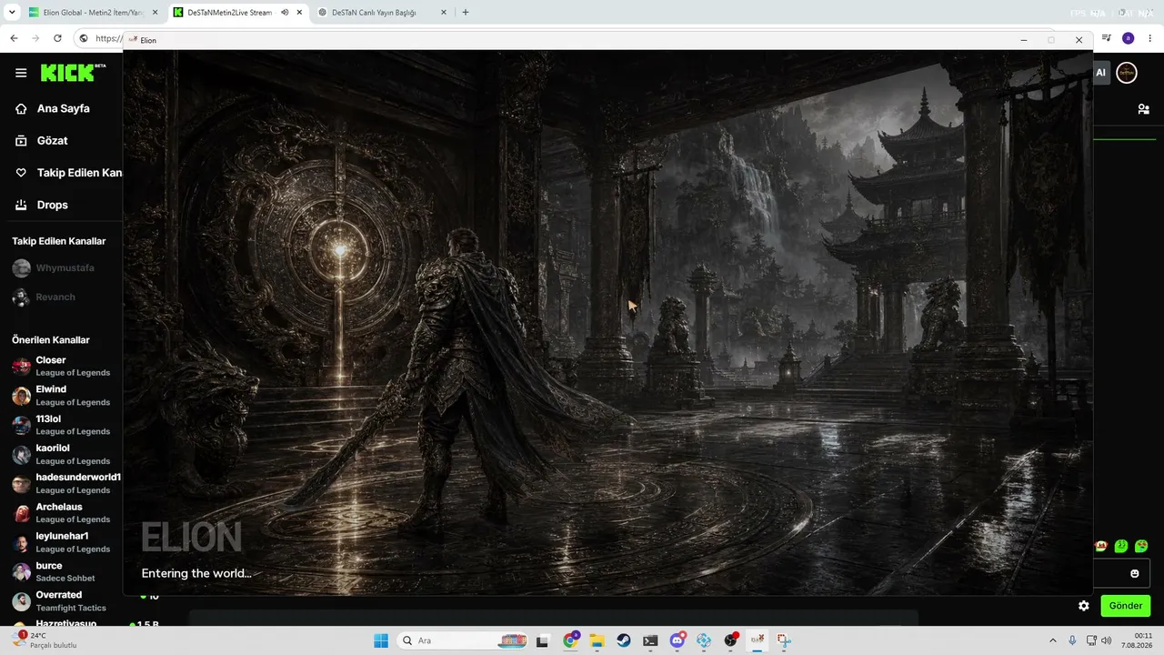Switch to DeSTaNMetin2Live Stream tab

pos(236,13)
